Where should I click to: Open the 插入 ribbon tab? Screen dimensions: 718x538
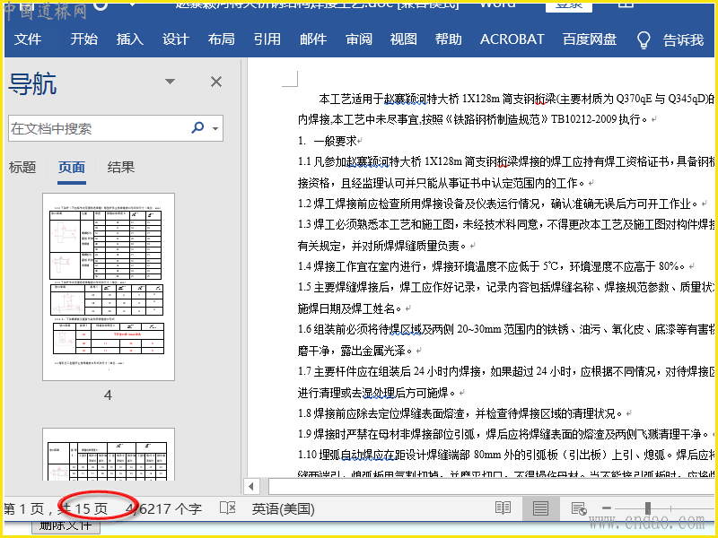coord(129,39)
